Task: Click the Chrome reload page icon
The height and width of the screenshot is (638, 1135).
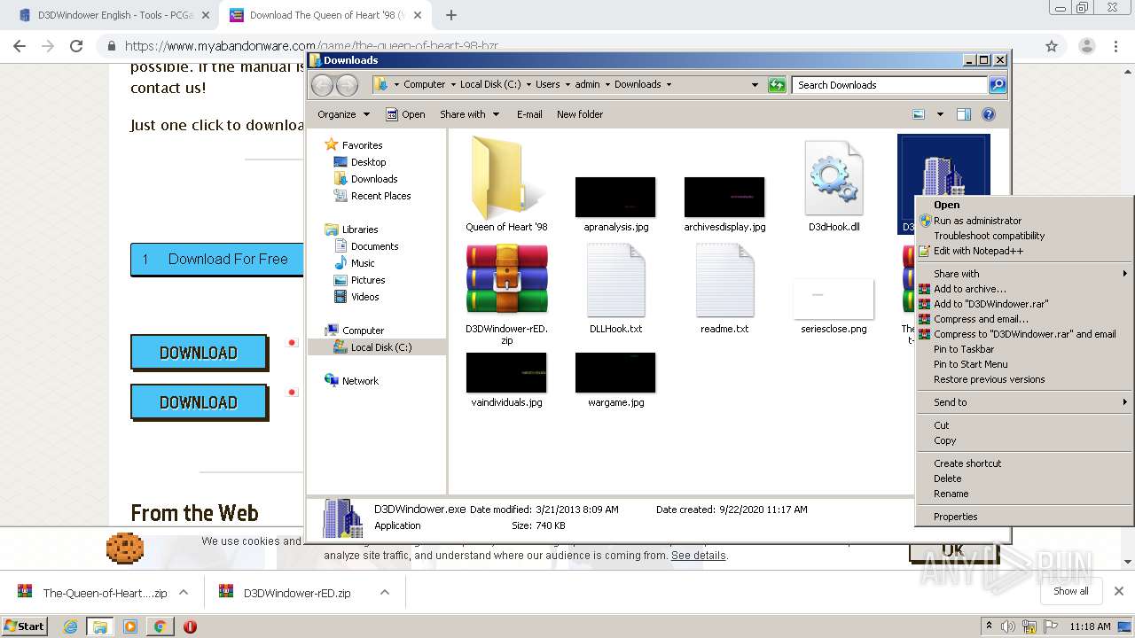Action: [x=76, y=46]
